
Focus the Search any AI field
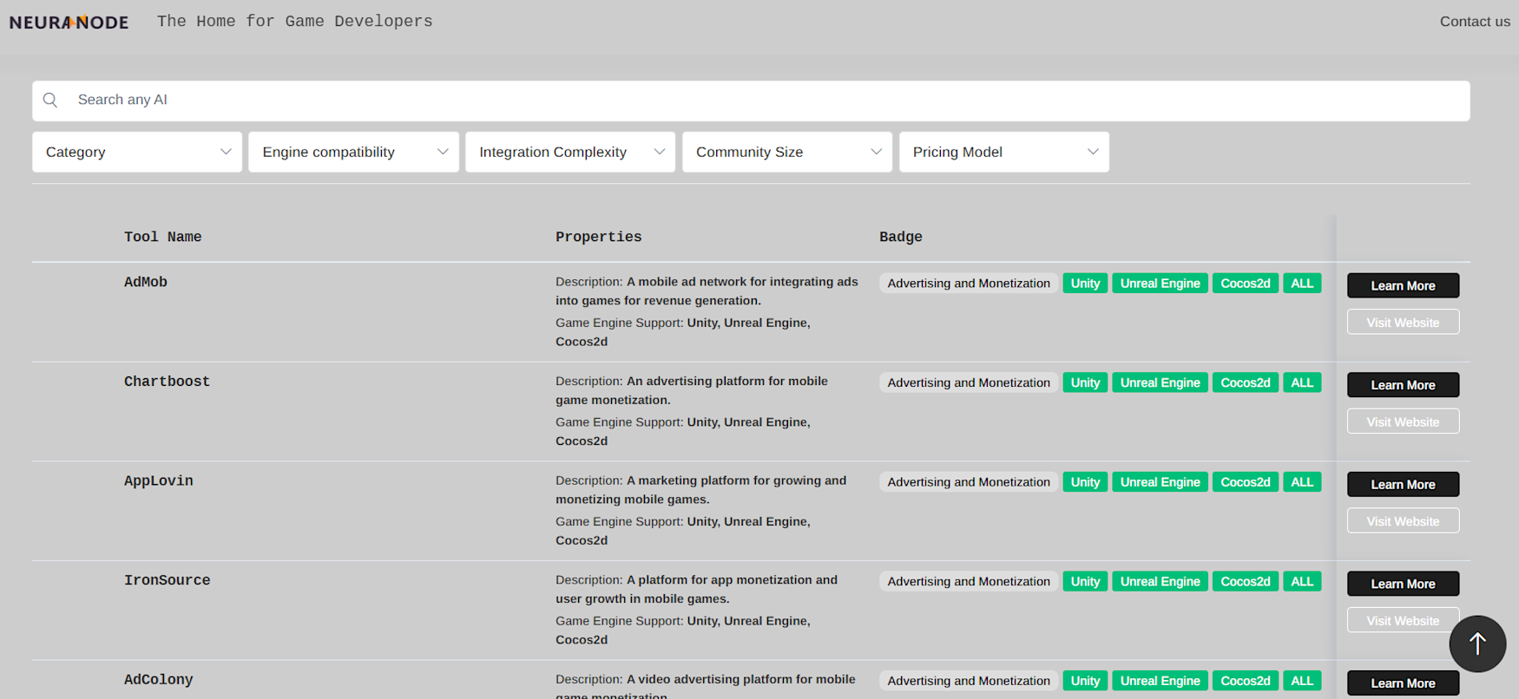[x=751, y=101]
